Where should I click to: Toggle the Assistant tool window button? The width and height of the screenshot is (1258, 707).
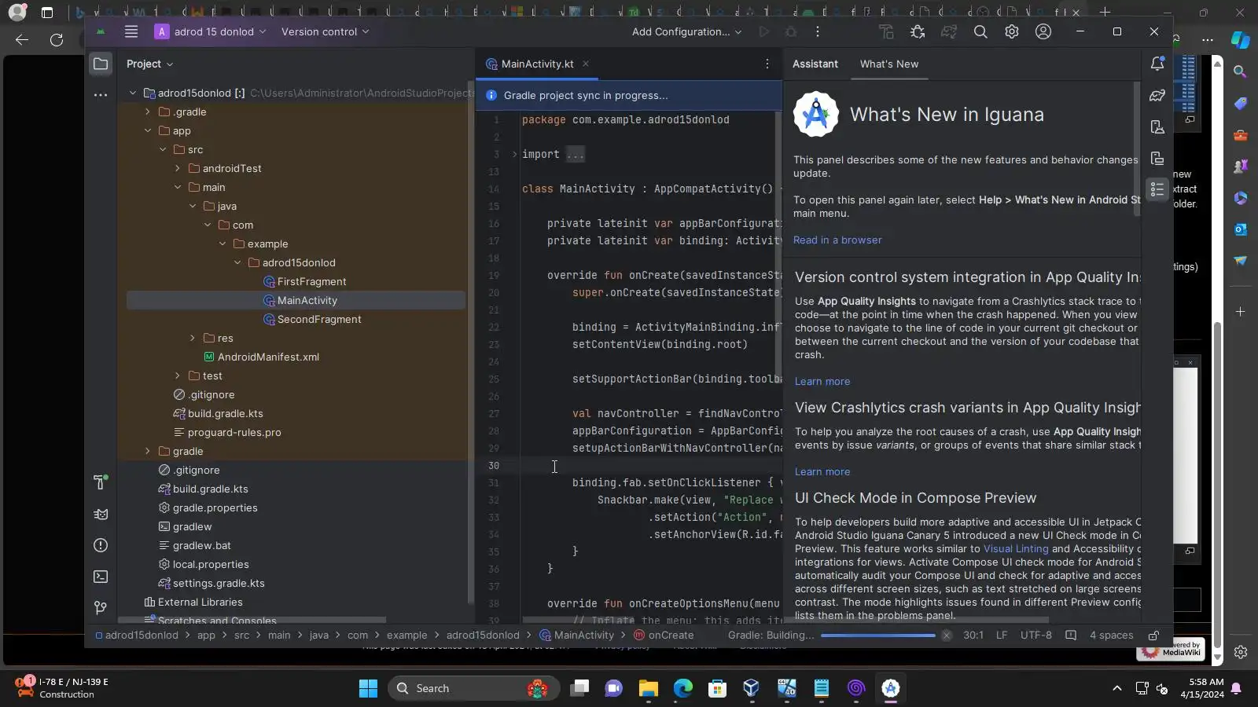(x=1157, y=189)
